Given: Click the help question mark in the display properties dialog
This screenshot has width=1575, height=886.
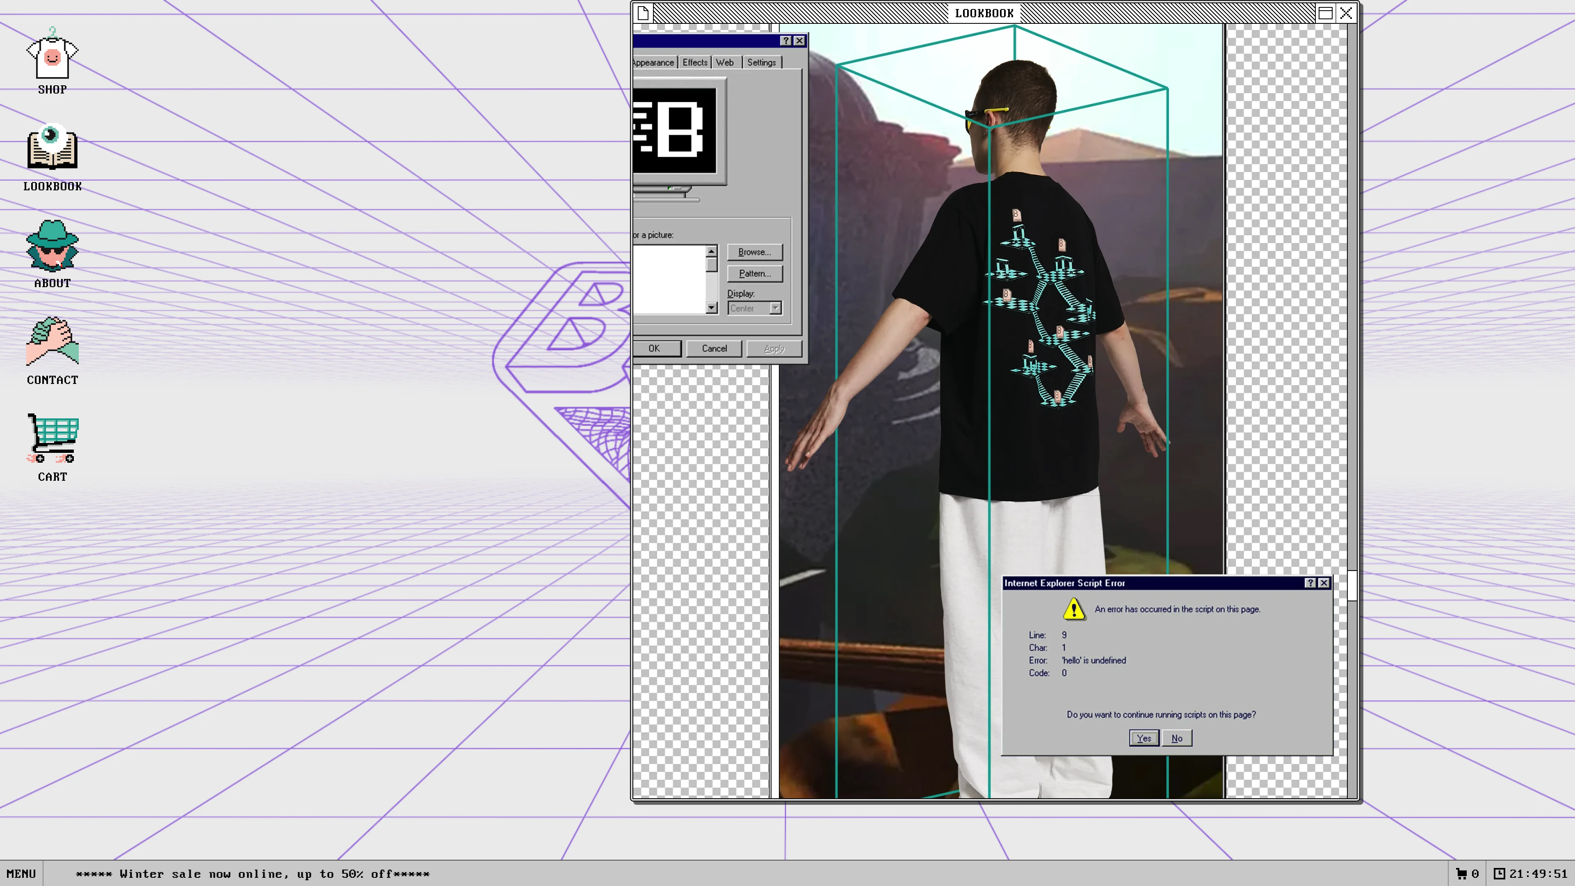Looking at the screenshot, I should pyautogui.click(x=786, y=40).
